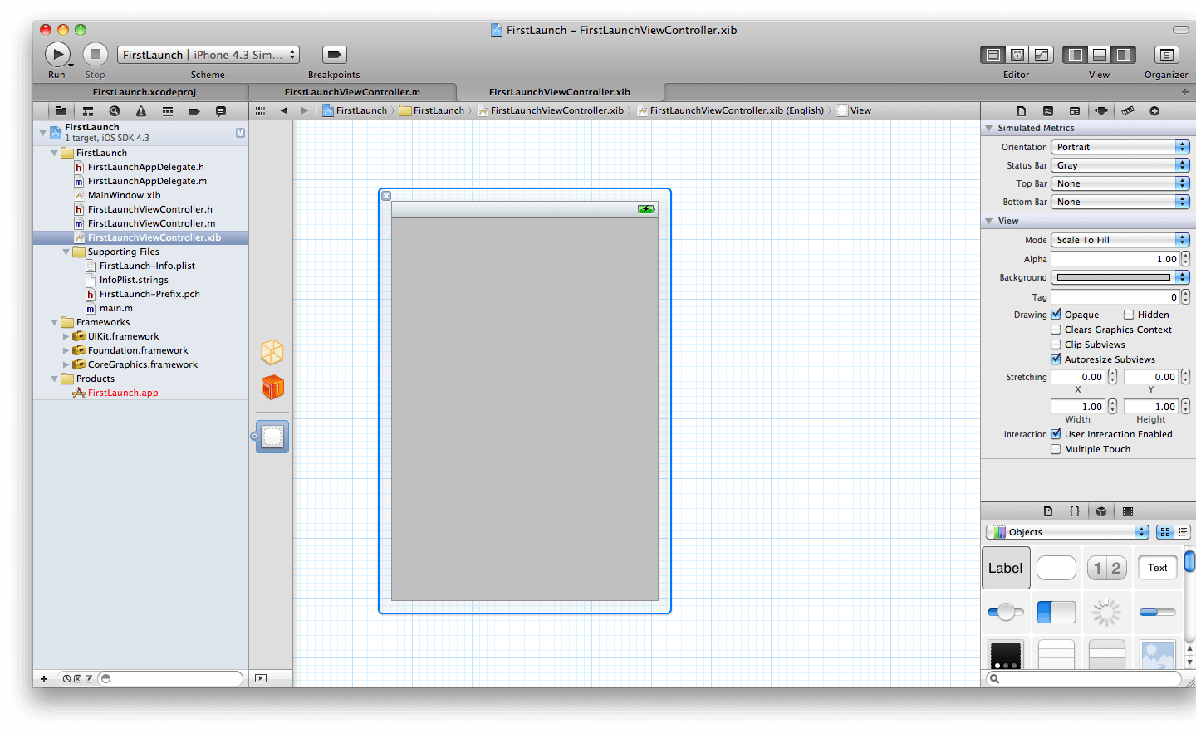This screenshot has width=1196, height=733.
Task: Show the Identity inspector
Action: 1075,111
